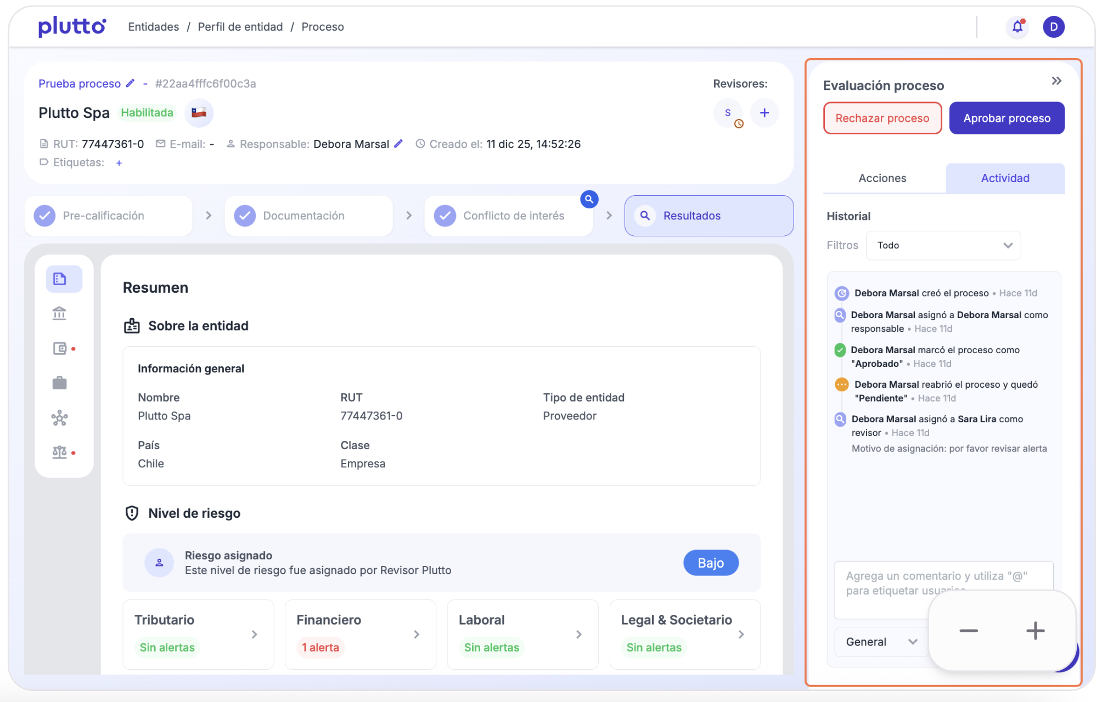Viewport: 1102px width, 702px height.
Task: Switch to the Acciones tab
Action: (882, 178)
